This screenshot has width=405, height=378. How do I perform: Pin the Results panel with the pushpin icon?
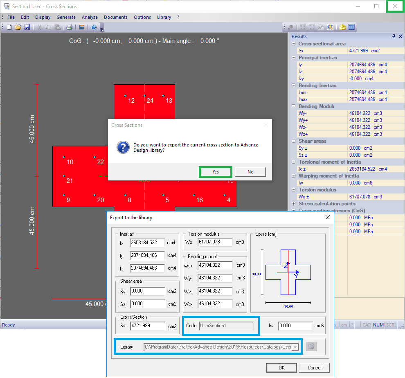click(394, 36)
